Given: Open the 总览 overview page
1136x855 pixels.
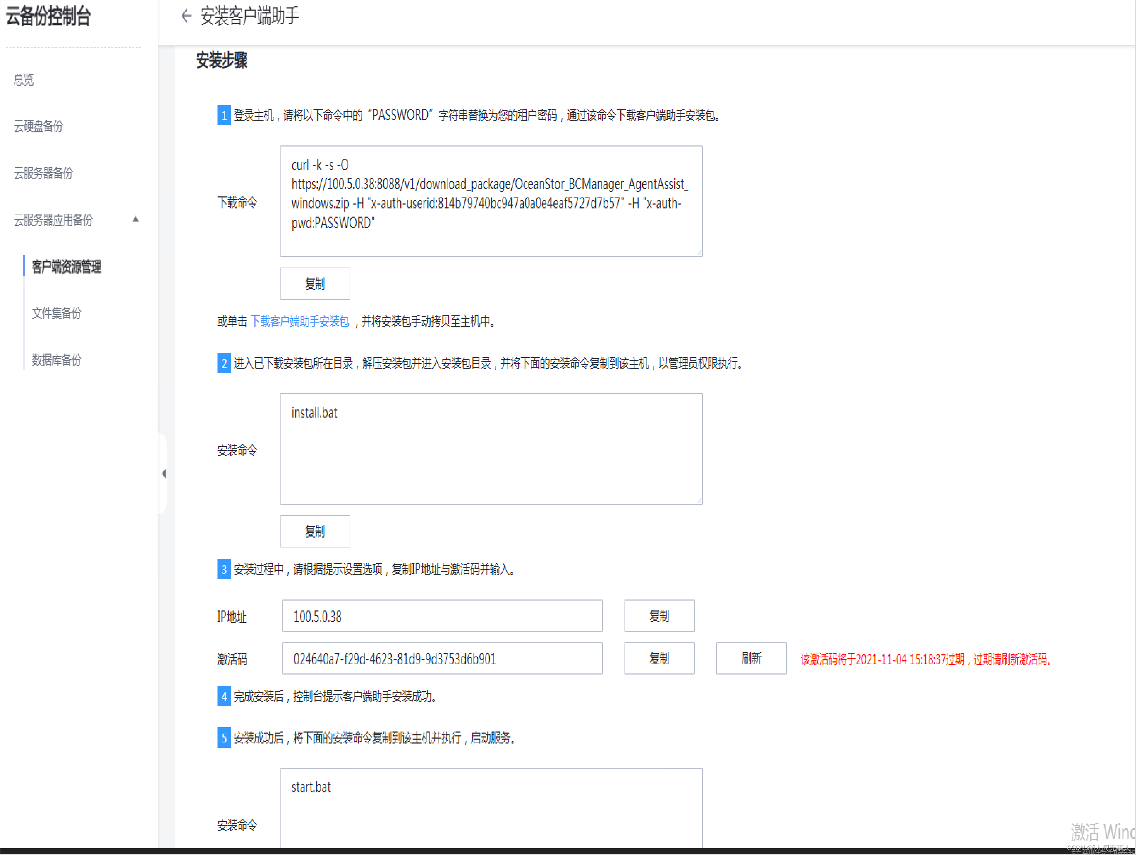Looking at the screenshot, I should coord(24,80).
